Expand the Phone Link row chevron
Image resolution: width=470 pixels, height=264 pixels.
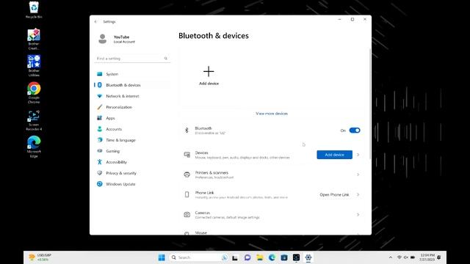coord(358,194)
